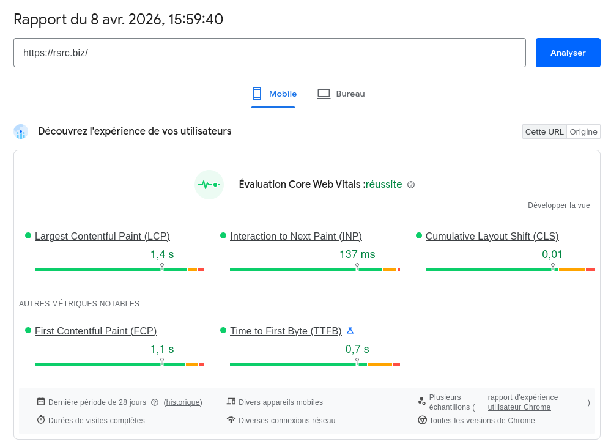Expand the view with Développer la vue
Image resolution: width=611 pixels, height=447 pixels.
[558, 205]
